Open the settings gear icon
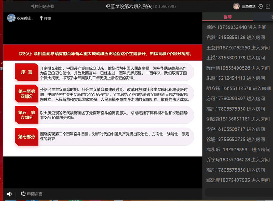273x201 pixels. pyautogui.click(x=261, y=6)
